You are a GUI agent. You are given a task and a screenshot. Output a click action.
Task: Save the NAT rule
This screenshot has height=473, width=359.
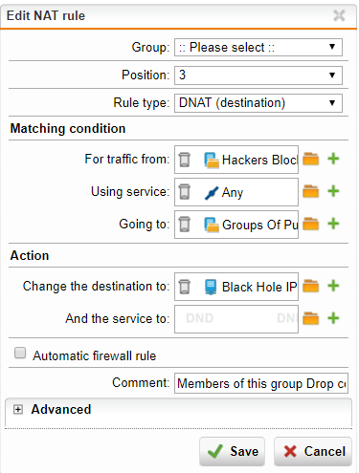[232, 451]
